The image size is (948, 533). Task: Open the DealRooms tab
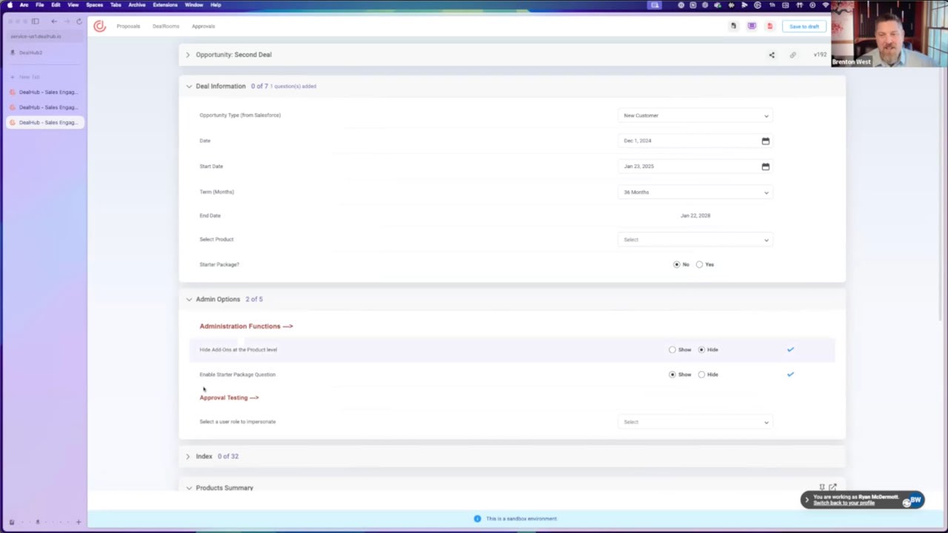pyautogui.click(x=166, y=26)
